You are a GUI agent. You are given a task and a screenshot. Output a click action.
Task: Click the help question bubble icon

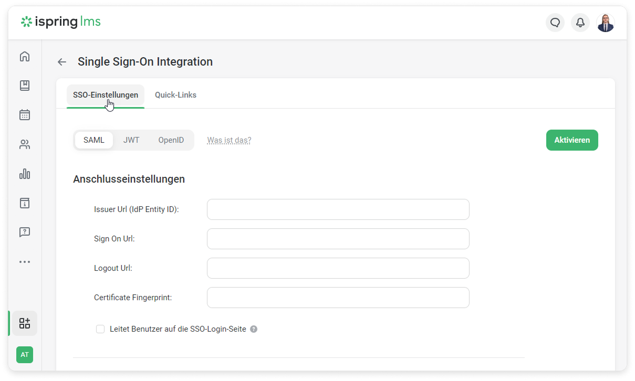(x=25, y=232)
